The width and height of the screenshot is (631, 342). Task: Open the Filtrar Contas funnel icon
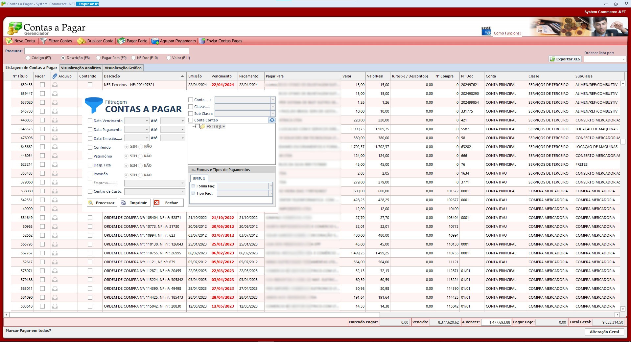44,41
